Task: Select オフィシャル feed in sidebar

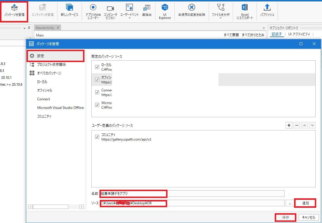Action: coord(45,90)
